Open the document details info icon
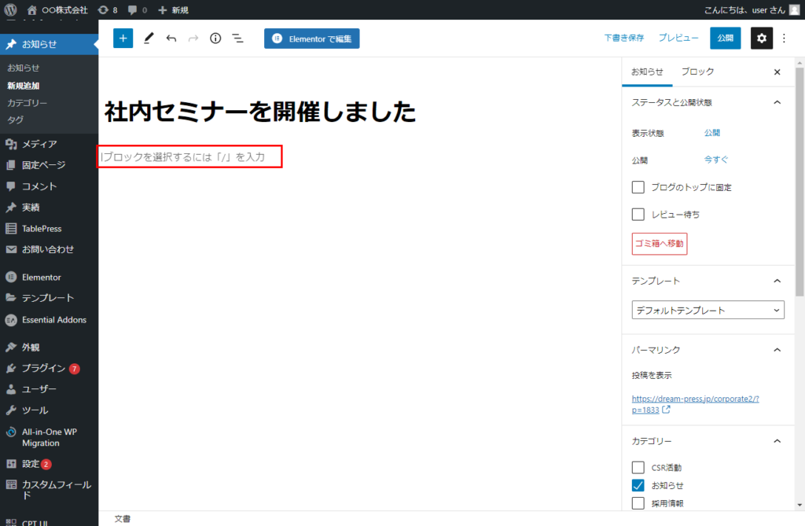805x526 pixels. (215, 39)
